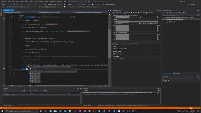The image size is (201, 113).
Task: Click the Solution Explorer properties wrench icon
Action: point(183,13)
